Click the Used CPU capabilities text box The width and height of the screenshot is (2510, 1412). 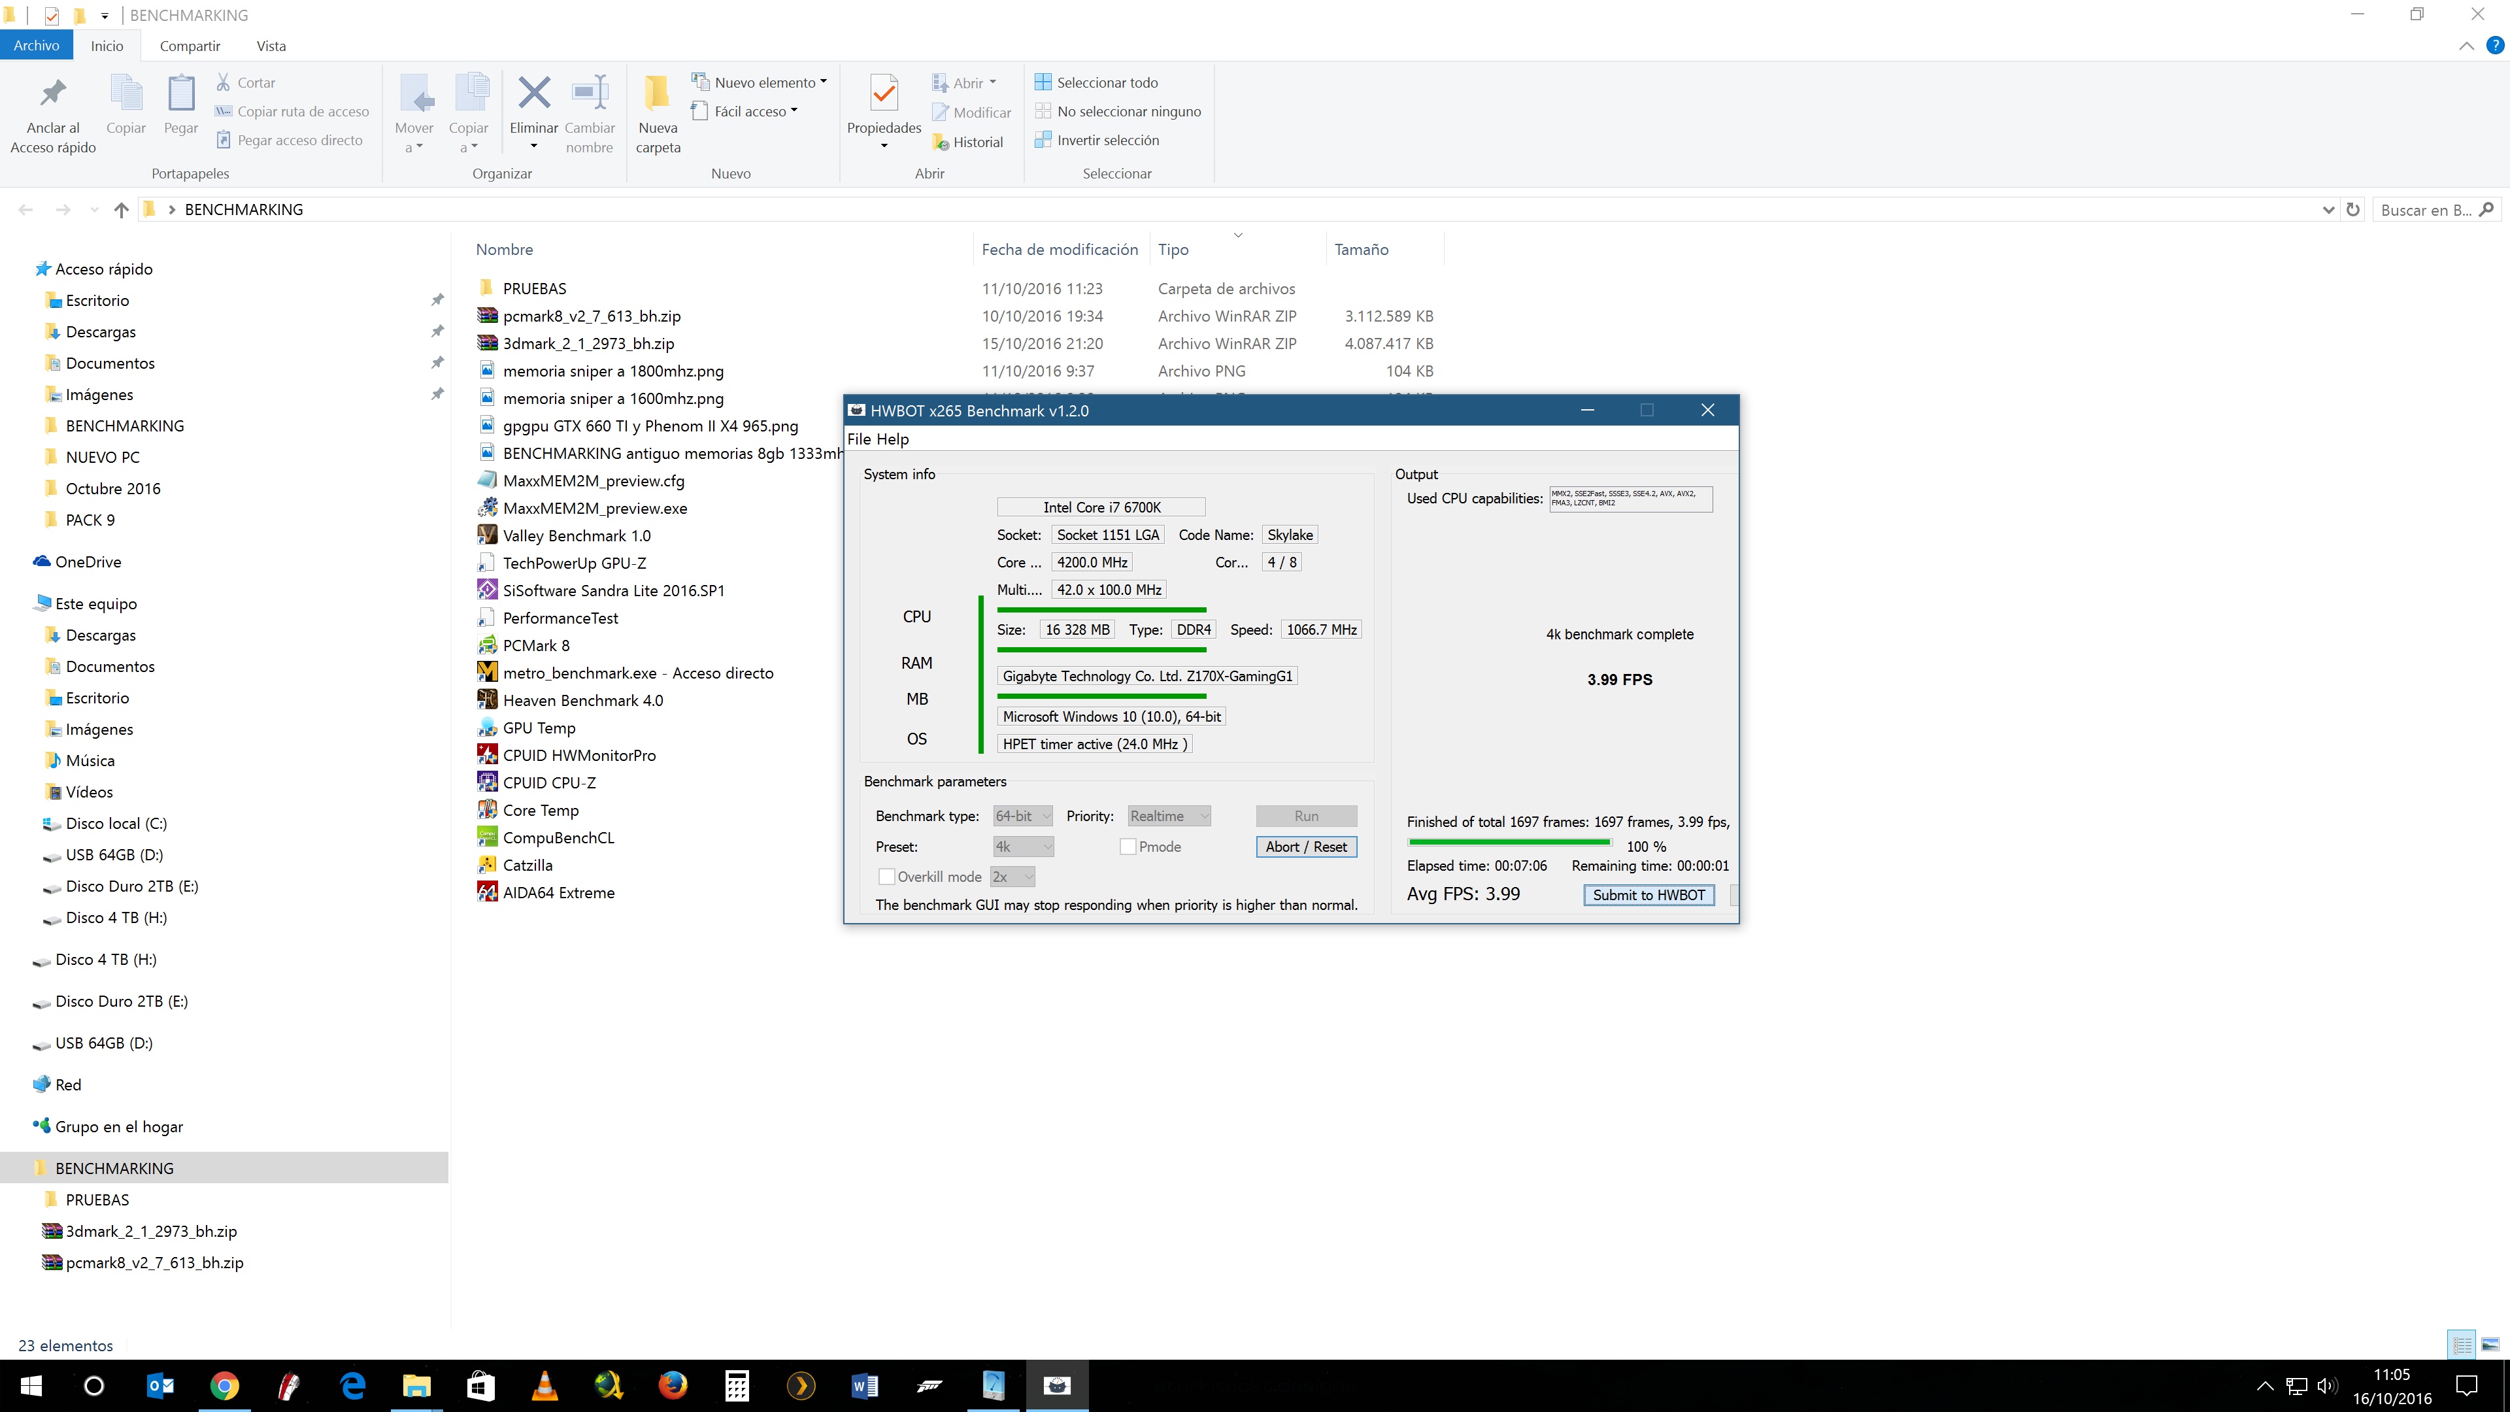click(1630, 499)
